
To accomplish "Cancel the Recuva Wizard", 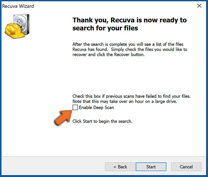I will 186,167.
